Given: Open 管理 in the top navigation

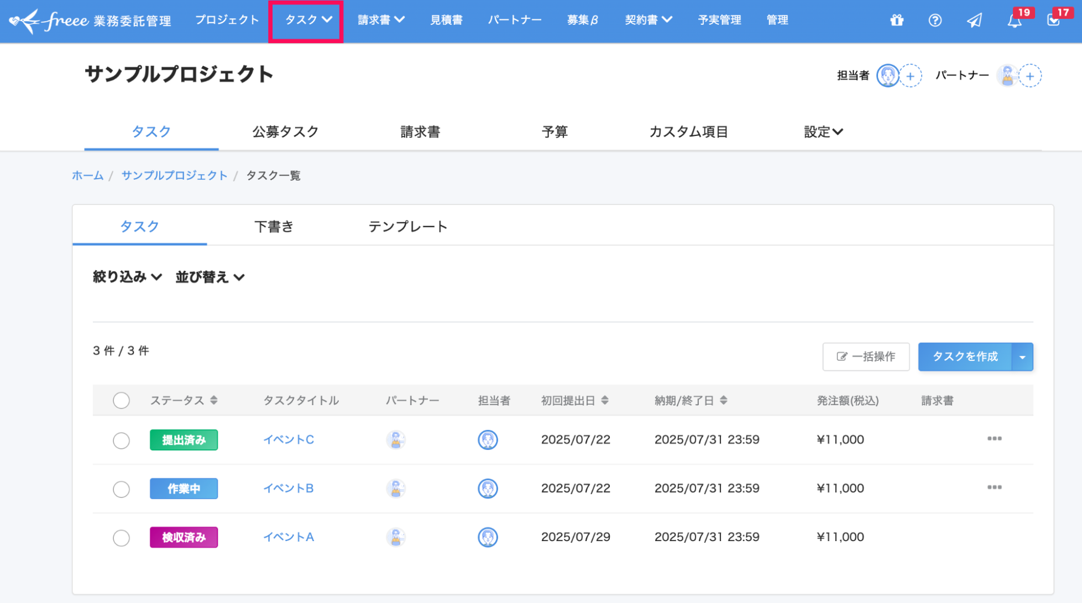Looking at the screenshot, I should [777, 20].
